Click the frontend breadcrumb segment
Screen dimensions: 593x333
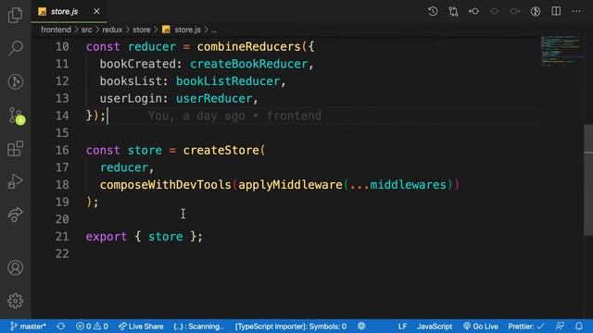[56, 30]
